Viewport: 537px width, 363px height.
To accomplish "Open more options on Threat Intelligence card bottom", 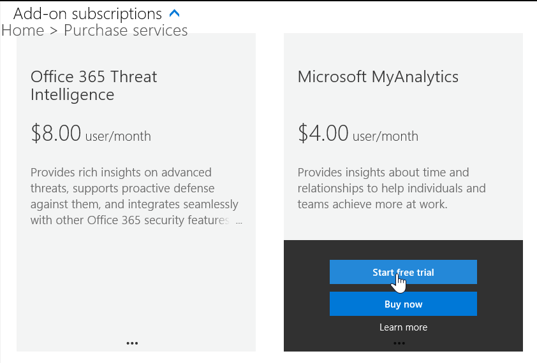I will (x=132, y=343).
